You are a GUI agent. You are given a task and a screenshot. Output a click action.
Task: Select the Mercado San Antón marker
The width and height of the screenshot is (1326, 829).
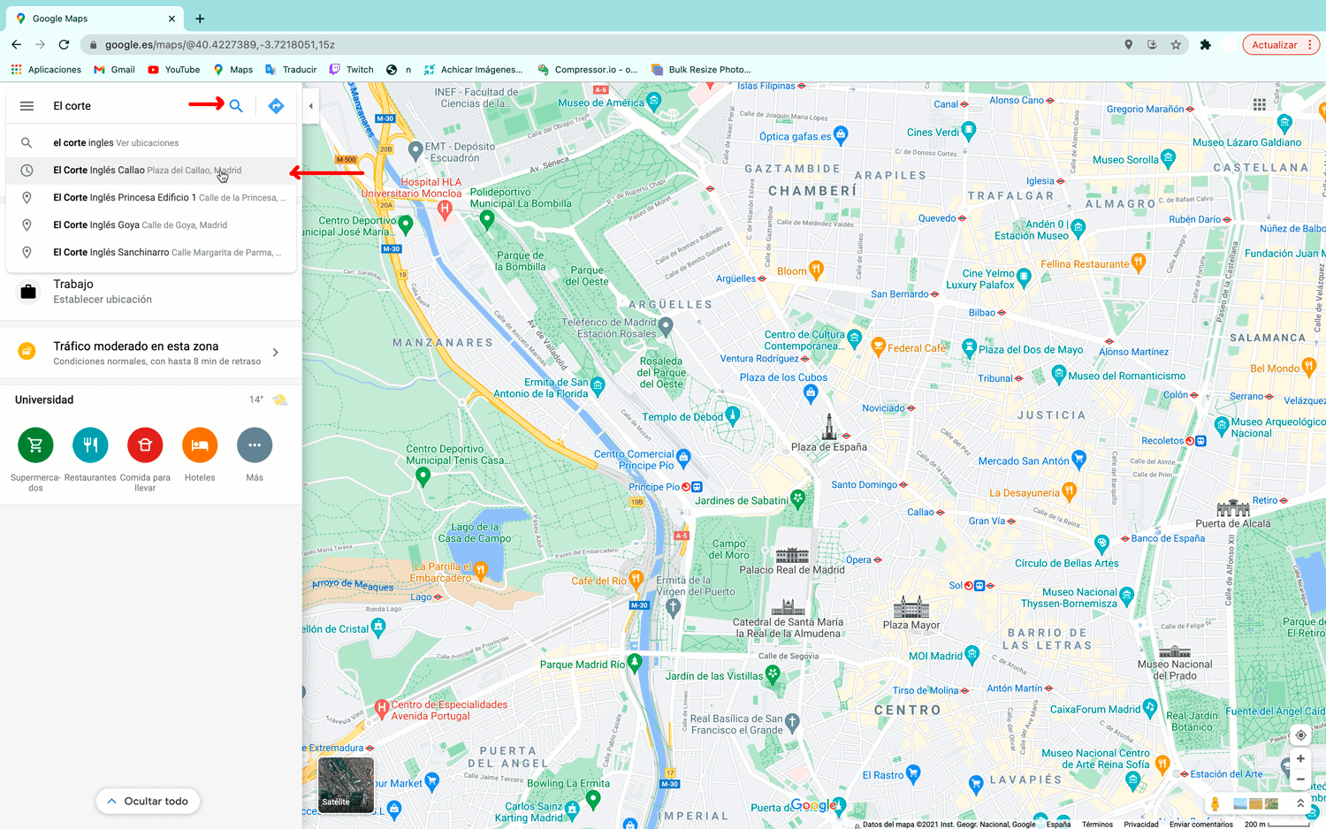1078,459
